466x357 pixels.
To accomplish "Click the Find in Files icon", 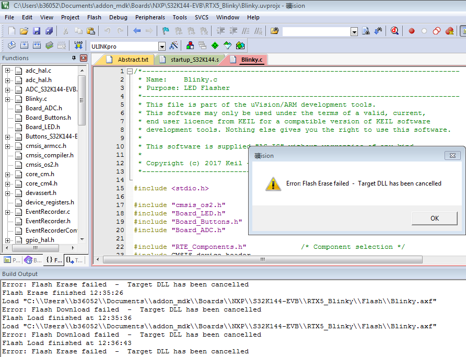I will tap(274, 31).
